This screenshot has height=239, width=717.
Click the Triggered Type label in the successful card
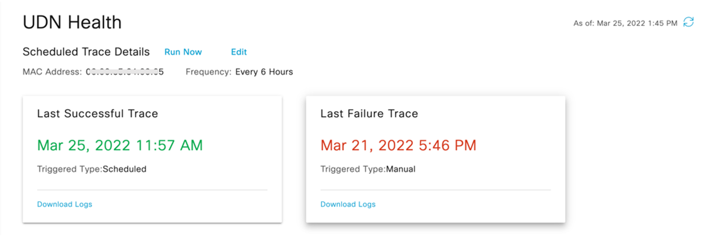70,169
